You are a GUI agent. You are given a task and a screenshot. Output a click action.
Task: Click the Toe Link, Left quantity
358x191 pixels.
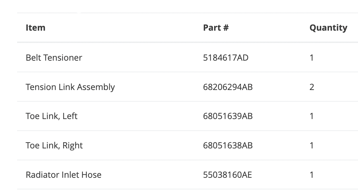click(x=312, y=116)
